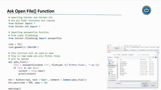This screenshot has width=161, height=90.
Task: Click Documents in the address path
Action: [125, 55]
